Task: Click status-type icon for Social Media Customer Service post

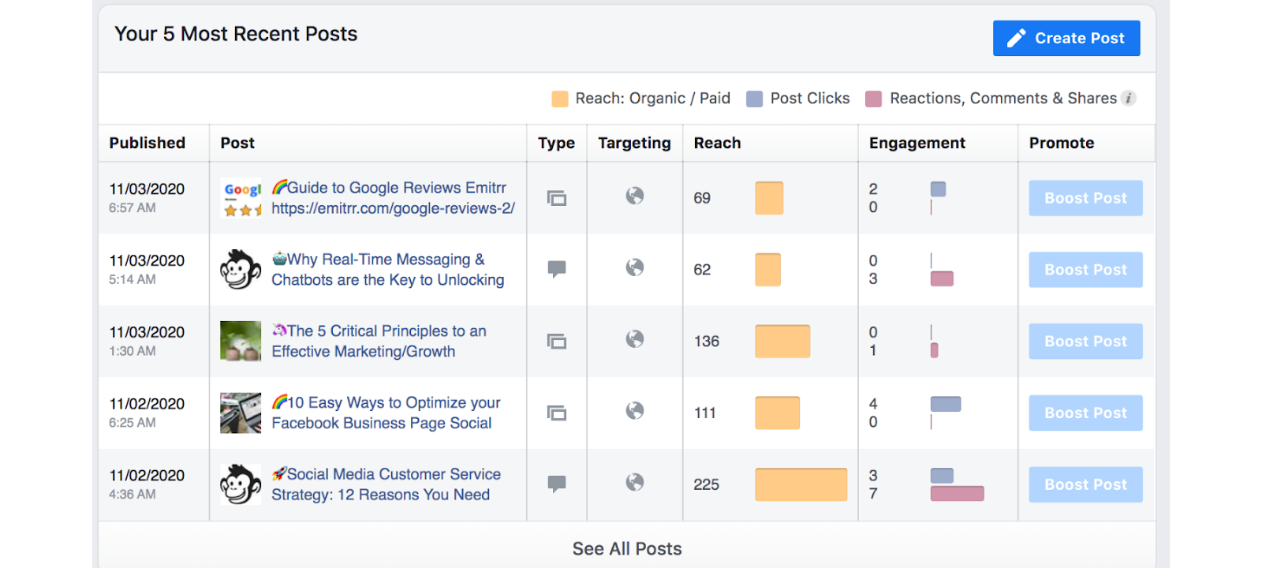Action: click(x=557, y=484)
